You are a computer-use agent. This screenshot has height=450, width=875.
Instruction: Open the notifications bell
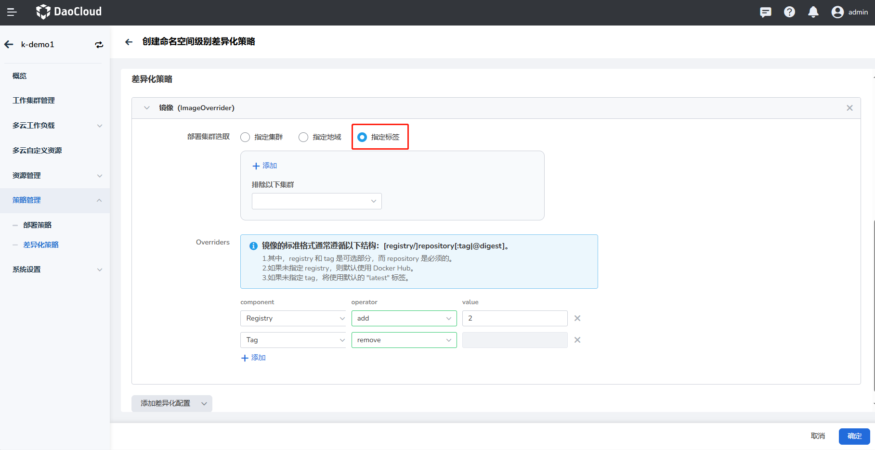tap(813, 12)
